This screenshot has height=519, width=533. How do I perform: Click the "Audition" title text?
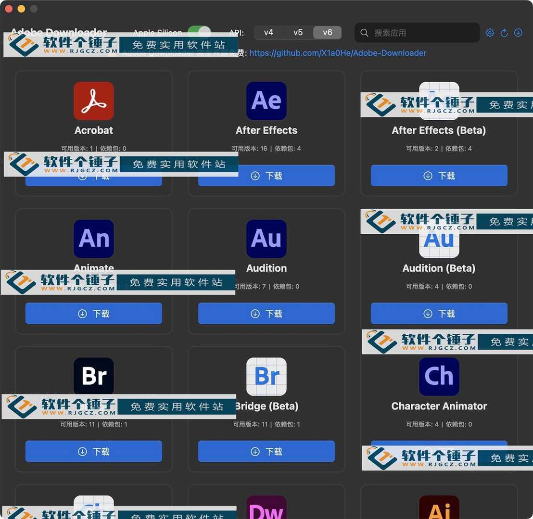point(266,268)
